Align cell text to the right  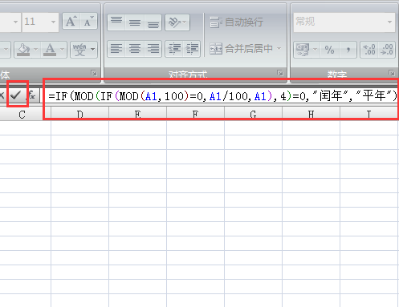(153, 49)
